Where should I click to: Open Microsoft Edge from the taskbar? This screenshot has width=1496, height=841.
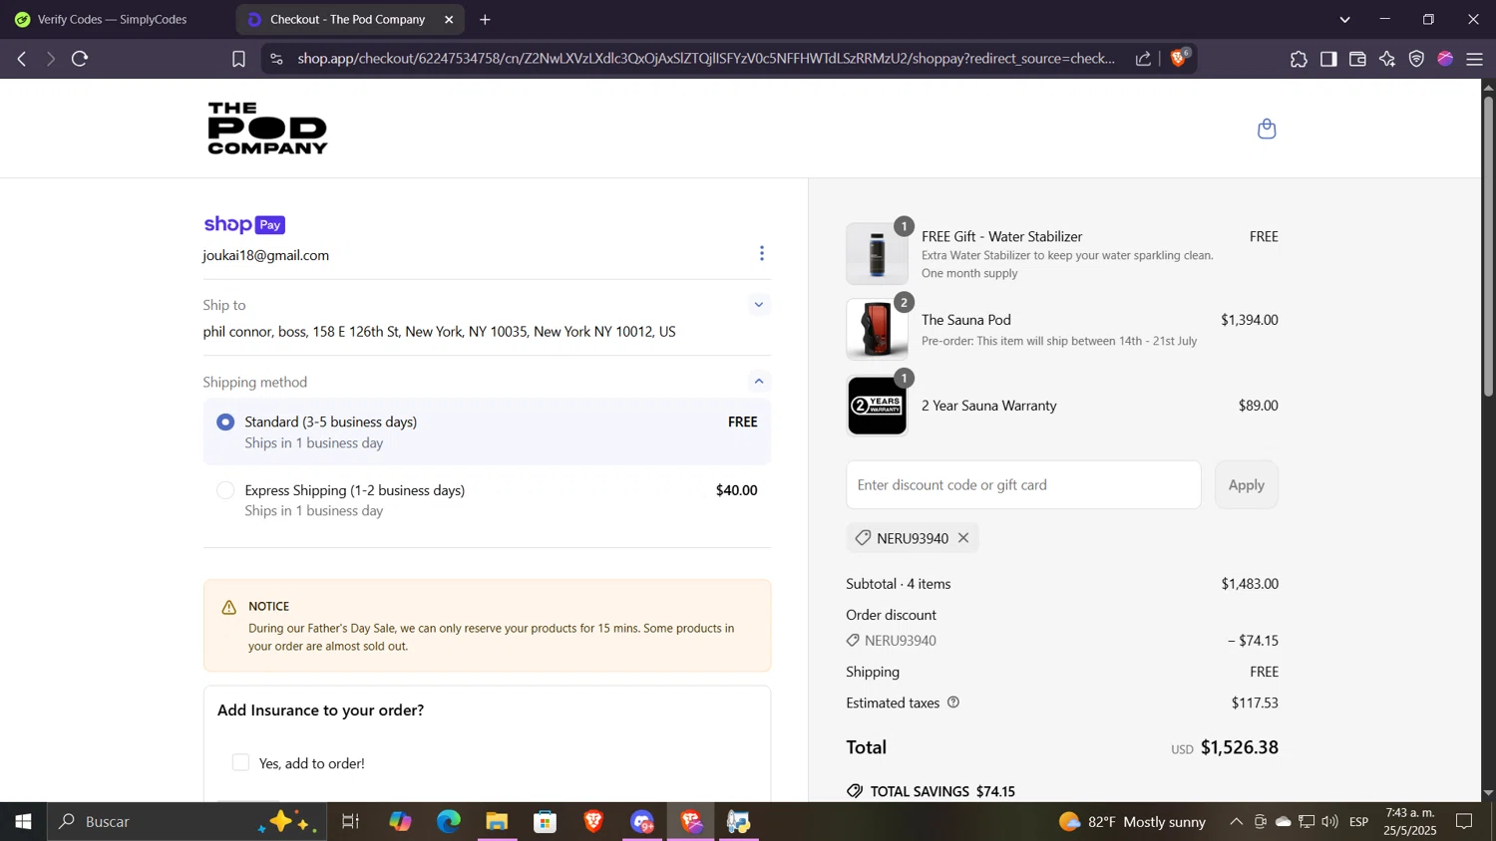tap(449, 822)
